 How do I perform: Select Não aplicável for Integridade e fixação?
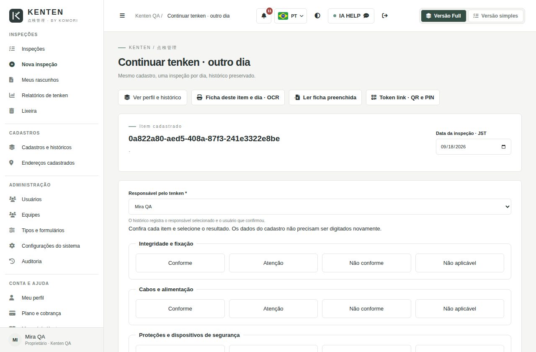[460, 263]
